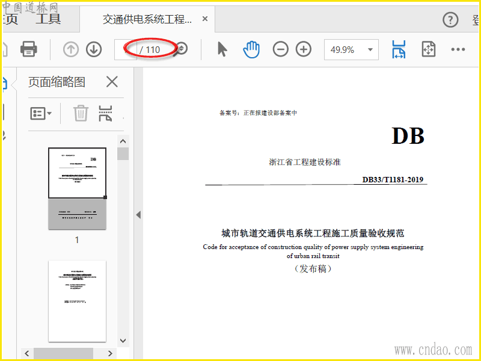This screenshot has width=481, height=361.
Task: Go to the previous page with up arrow
Action: (70, 49)
